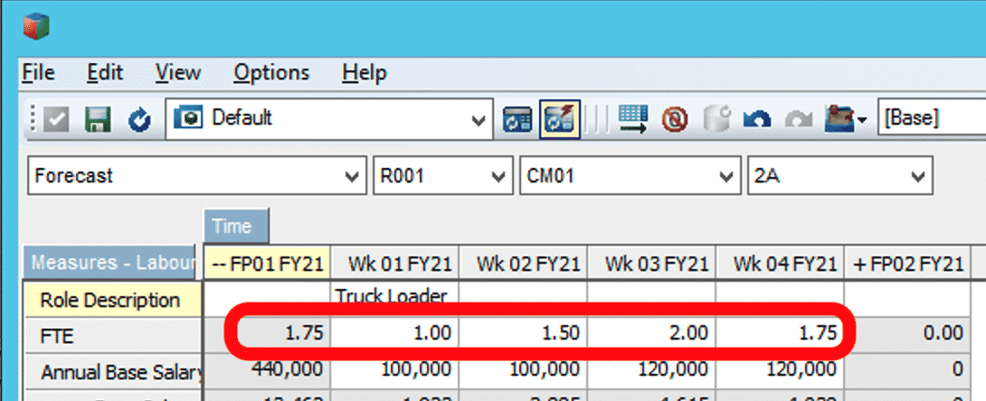986x401 pixels.
Task: Open the File menu
Action: click(x=38, y=73)
